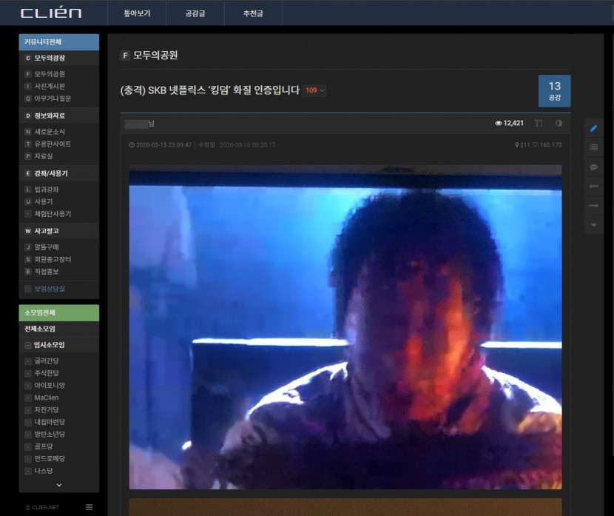Expand the group list with down chevron
This screenshot has width=614, height=516.
(x=58, y=485)
